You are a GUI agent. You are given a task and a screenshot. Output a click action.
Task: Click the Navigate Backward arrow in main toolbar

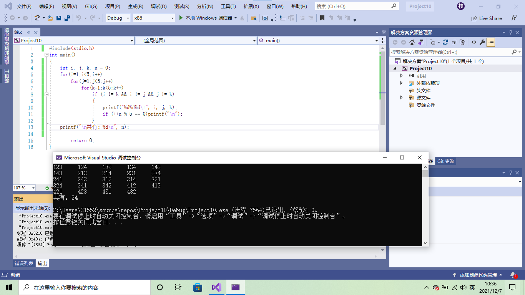tap(12, 18)
